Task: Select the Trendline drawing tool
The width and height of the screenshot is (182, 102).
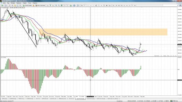Action: [x=94, y=5]
